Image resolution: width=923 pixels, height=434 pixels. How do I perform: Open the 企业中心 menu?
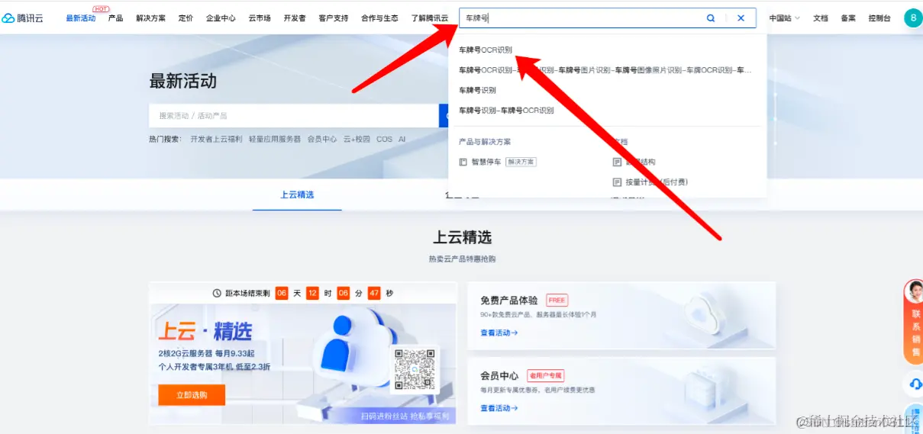(x=221, y=18)
